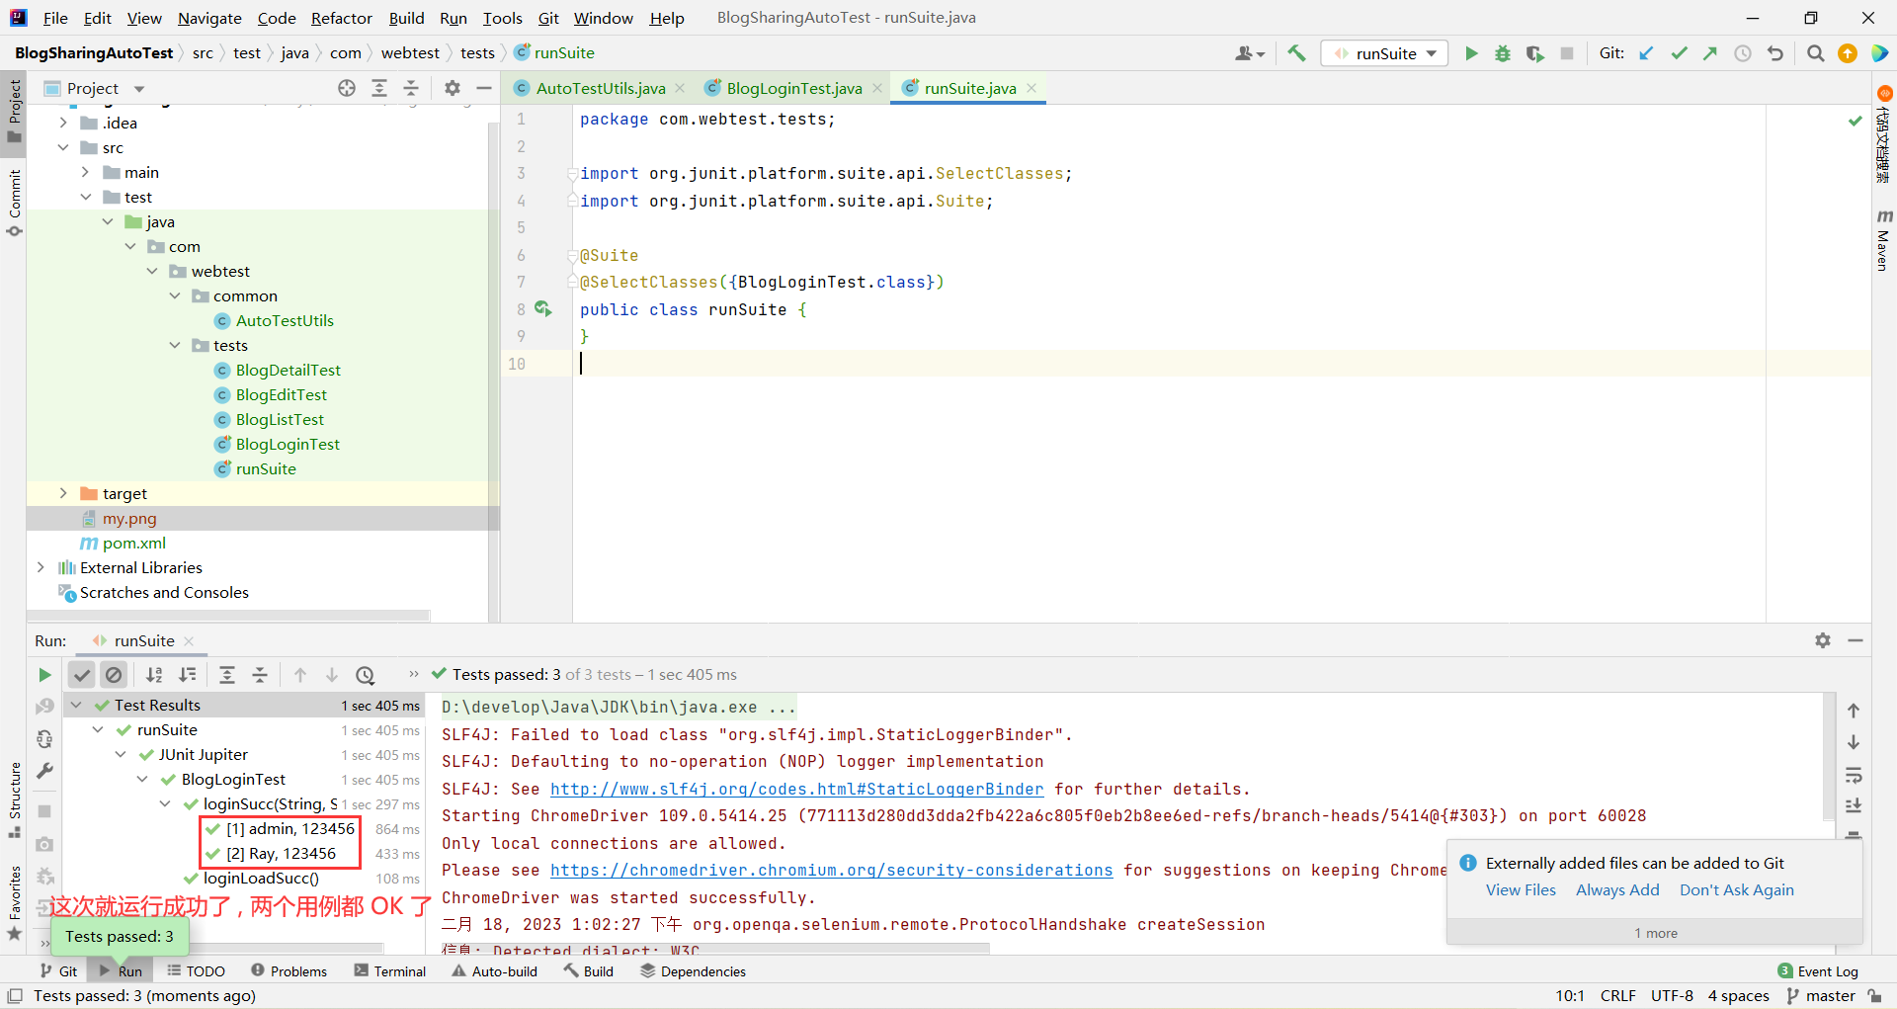
Task: Rerun tests in Run panel
Action: click(x=44, y=675)
